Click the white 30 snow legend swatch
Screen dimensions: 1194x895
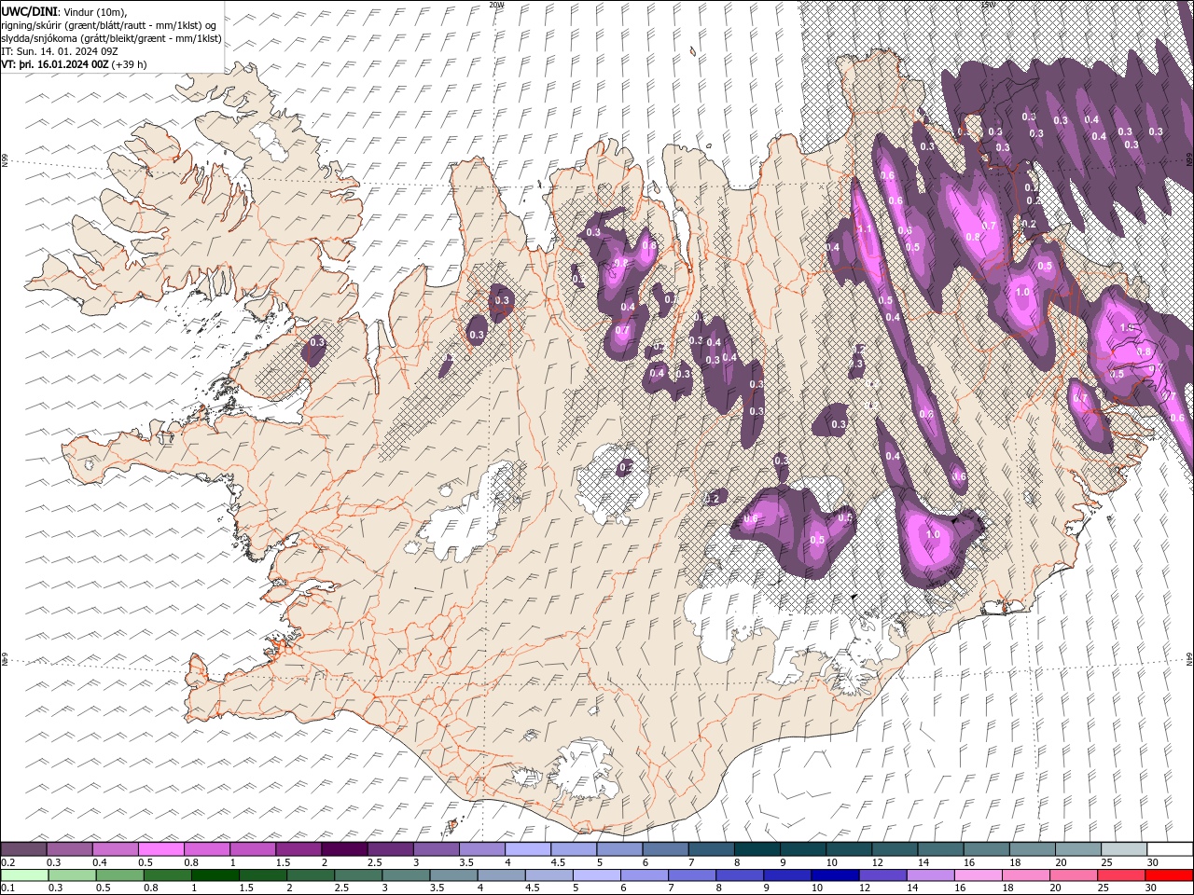(1170, 849)
